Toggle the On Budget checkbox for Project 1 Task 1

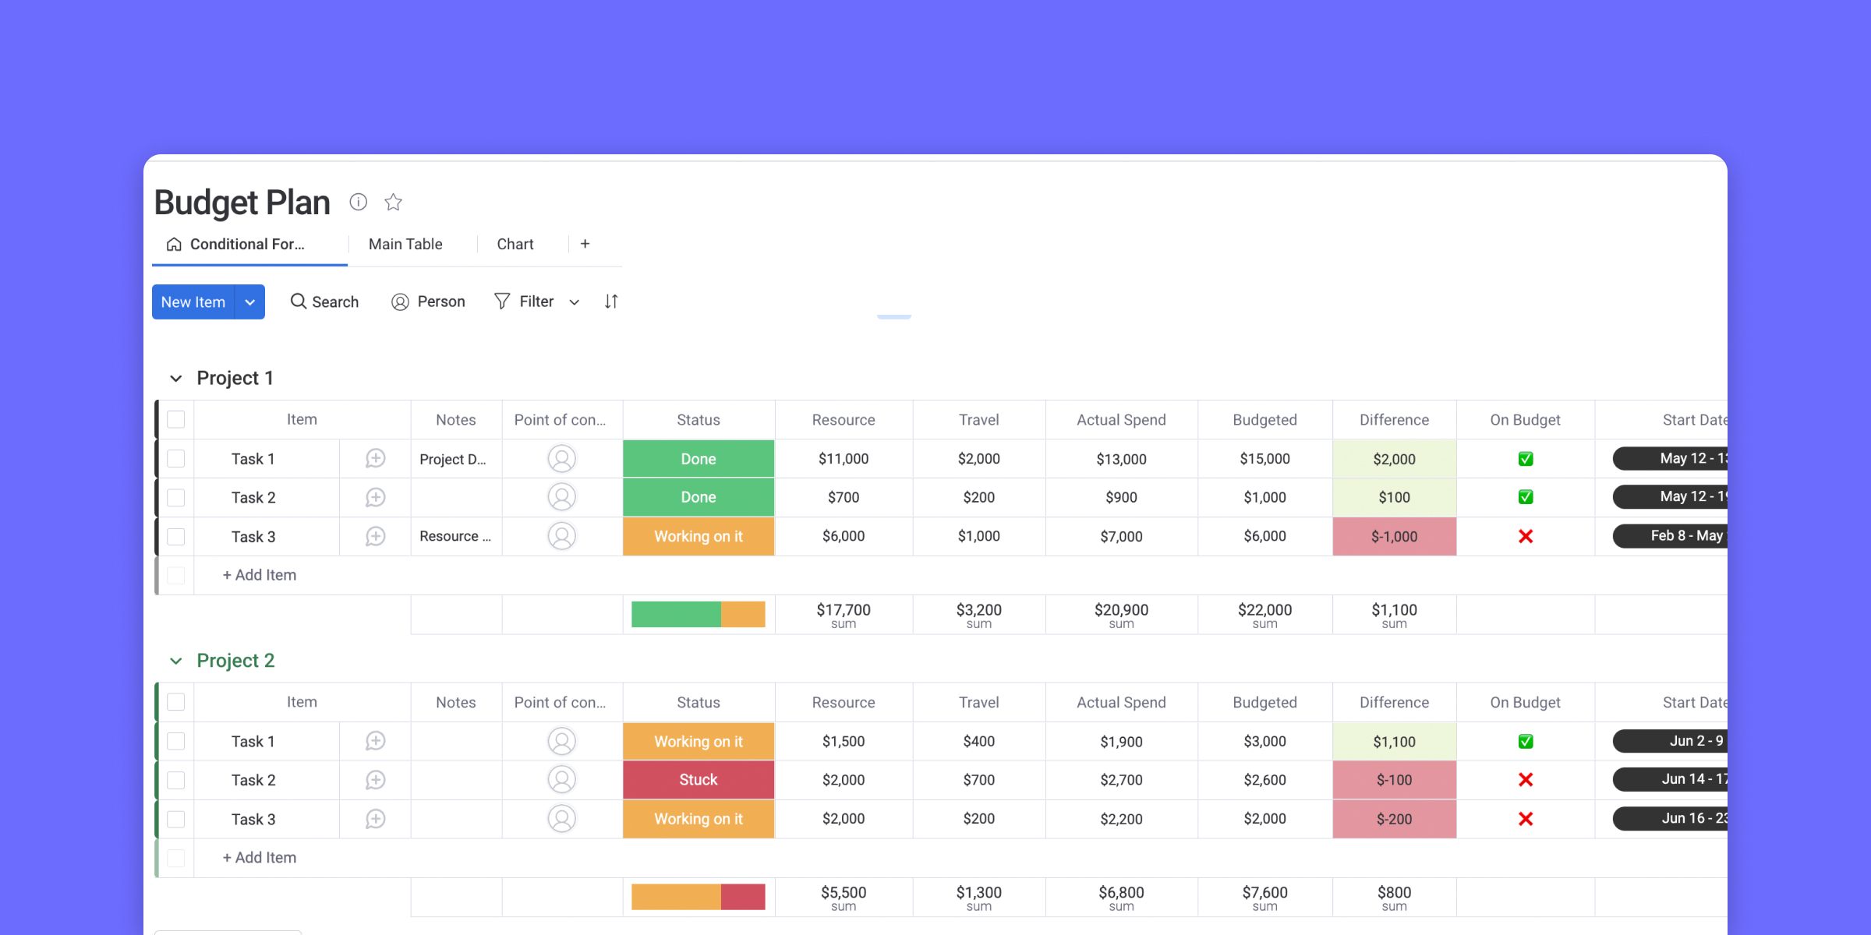(1525, 458)
